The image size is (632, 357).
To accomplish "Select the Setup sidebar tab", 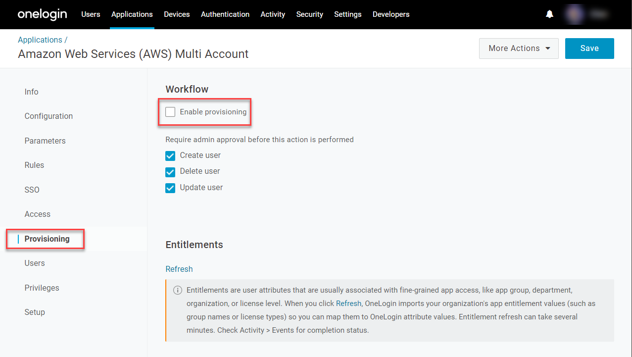I will 35,312.
